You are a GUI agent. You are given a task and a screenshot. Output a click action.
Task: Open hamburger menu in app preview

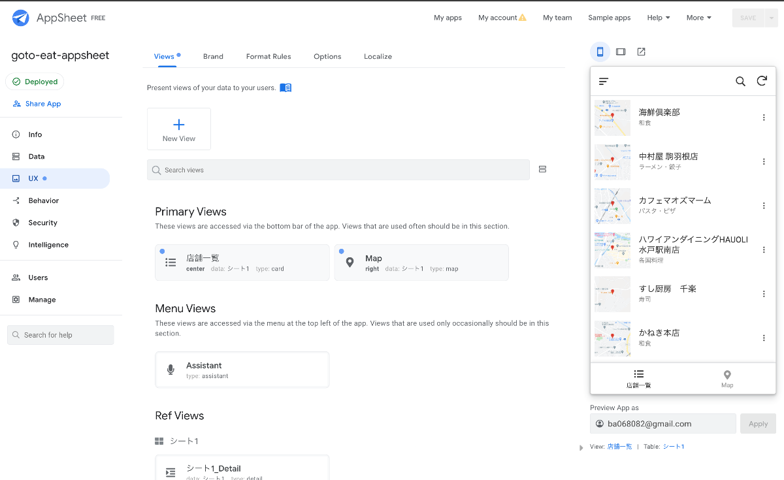coord(604,81)
